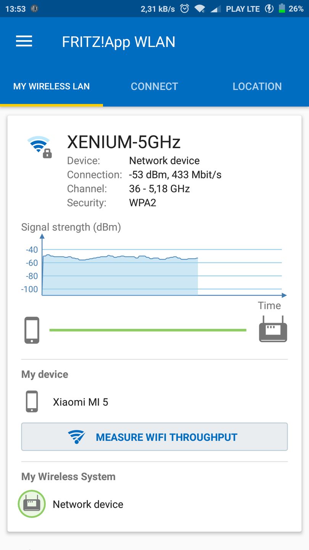The image size is (309, 550).
Task: Tap the FRITZ!App WLAN title
Action: [119, 42]
